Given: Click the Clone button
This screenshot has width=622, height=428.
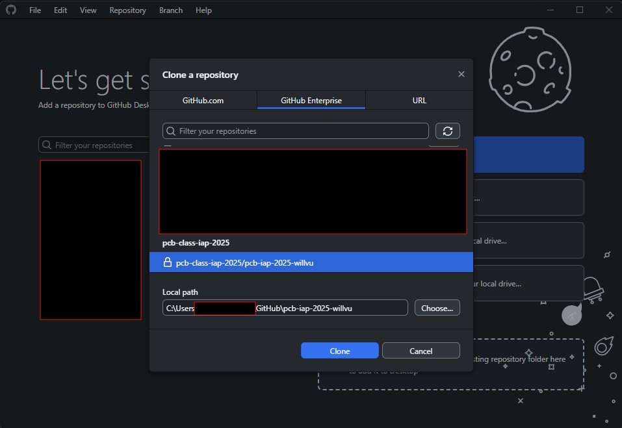Looking at the screenshot, I should [339, 350].
